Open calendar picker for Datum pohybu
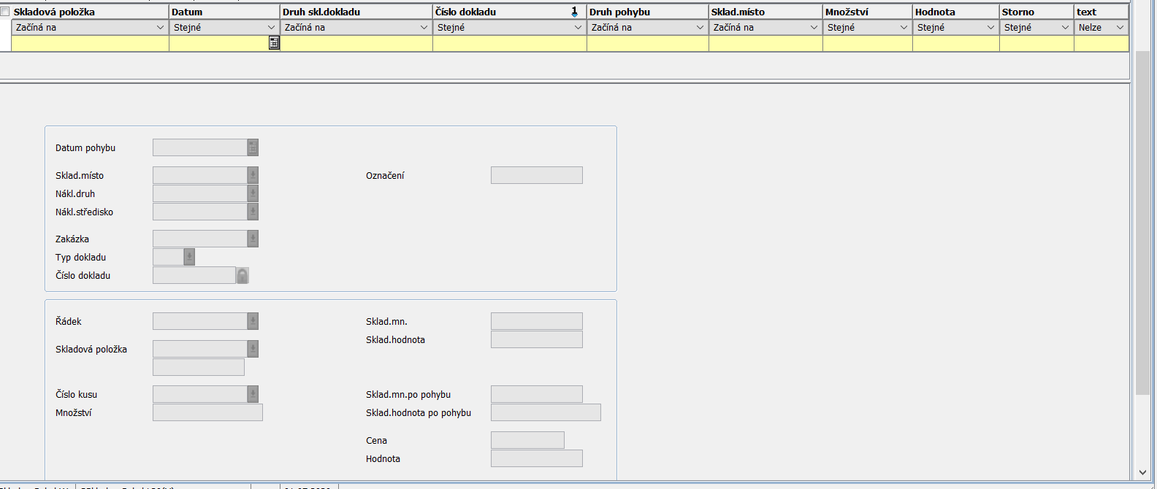Image resolution: width=1157 pixels, height=489 pixels. click(x=253, y=148)
